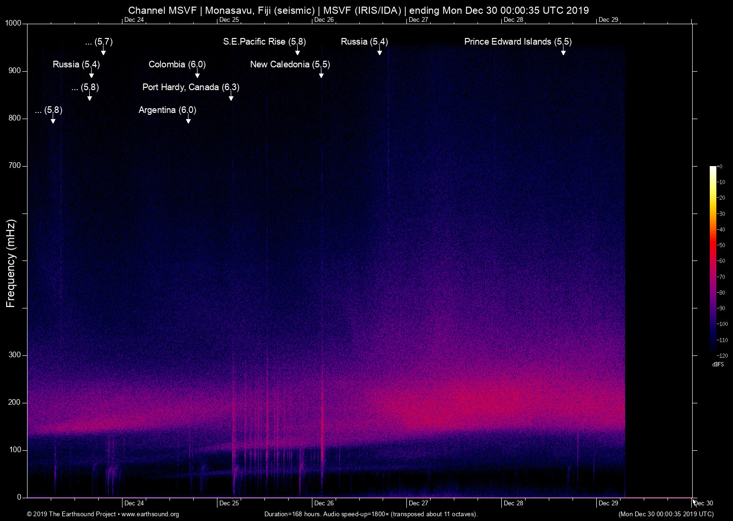
Task: Click the bottom-axis Dec 25 date label
Action: [x=229, y=503]
